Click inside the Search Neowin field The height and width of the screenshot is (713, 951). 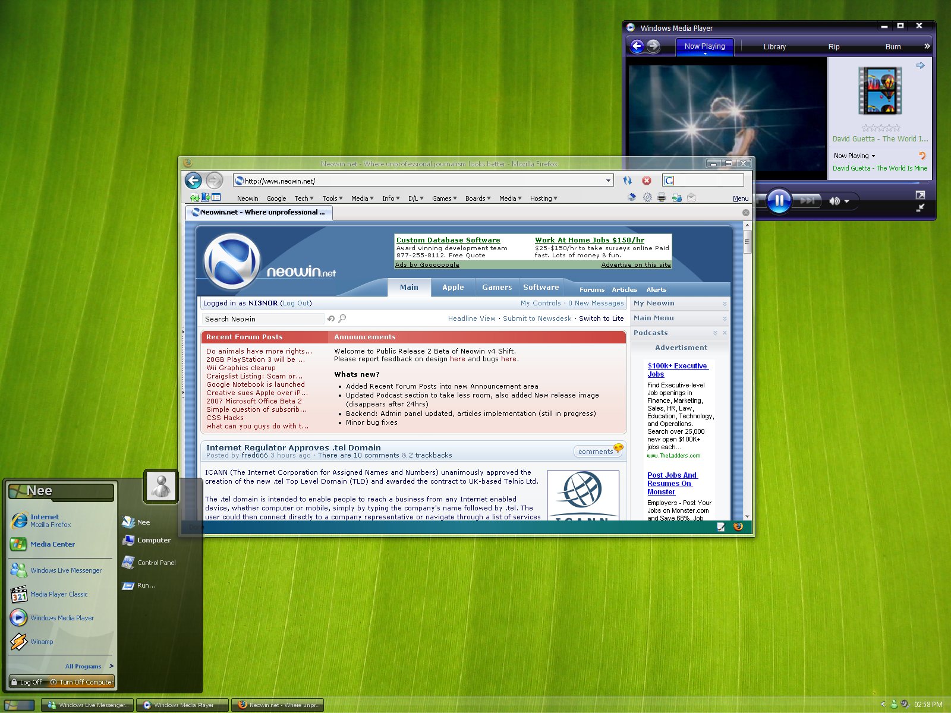coord(263,319)
